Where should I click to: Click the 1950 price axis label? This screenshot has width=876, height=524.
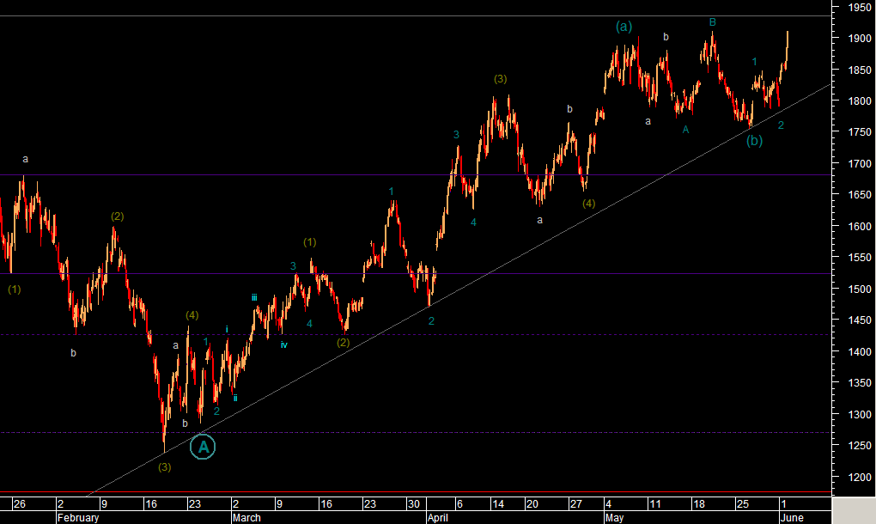click(x=860, y=7)
